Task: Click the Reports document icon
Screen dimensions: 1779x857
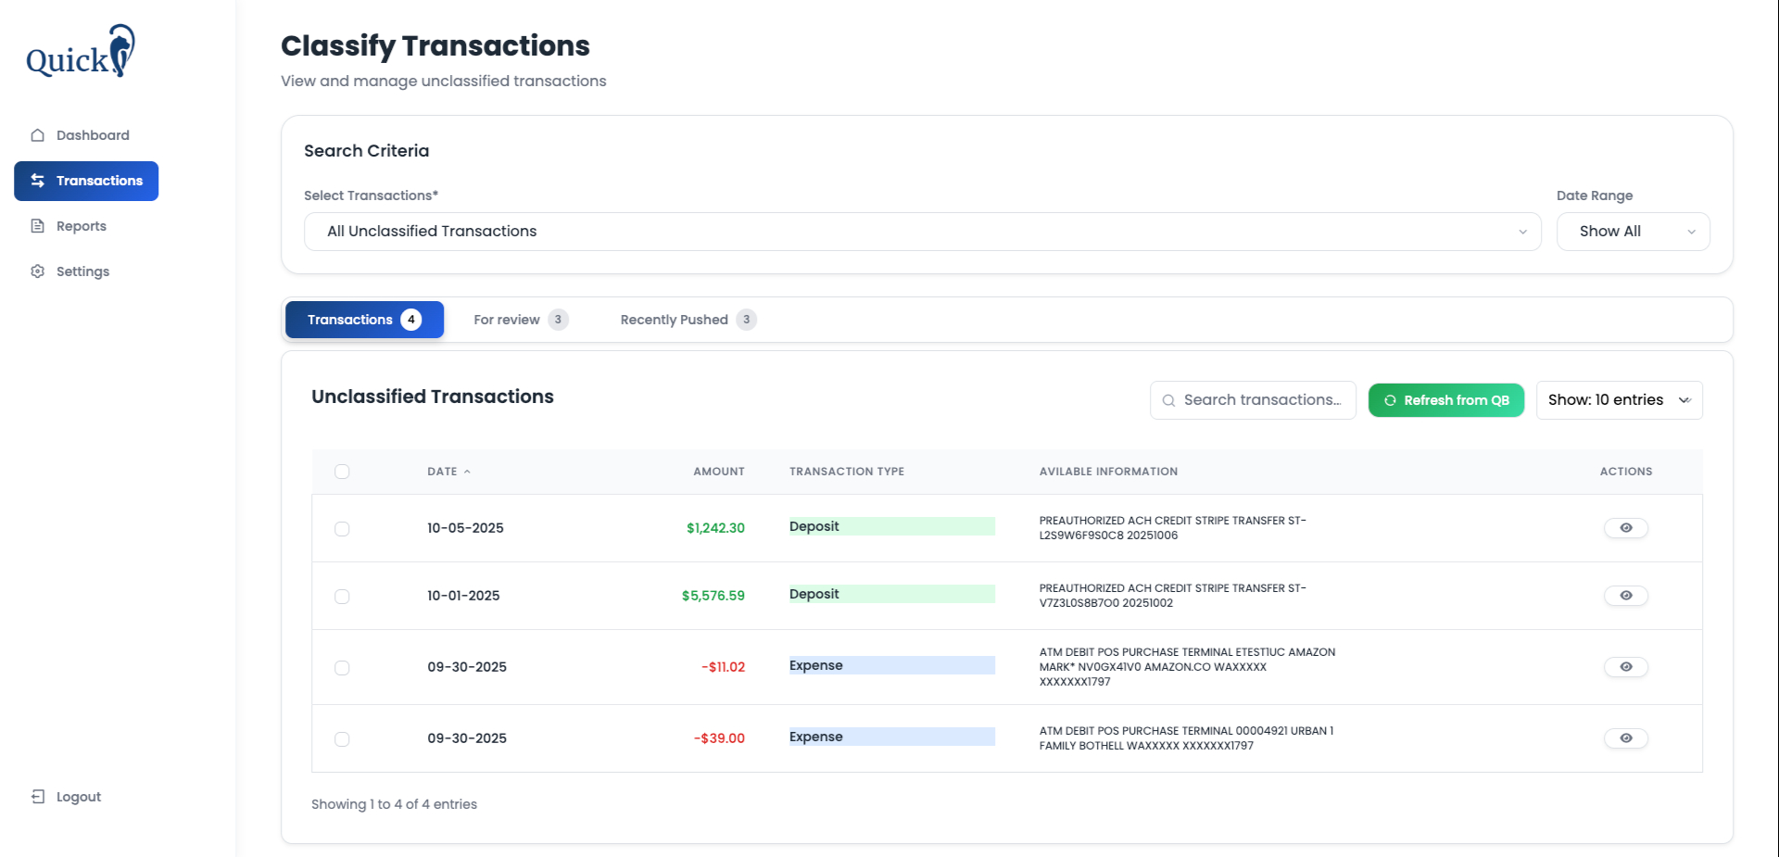Action: point(38,226)
